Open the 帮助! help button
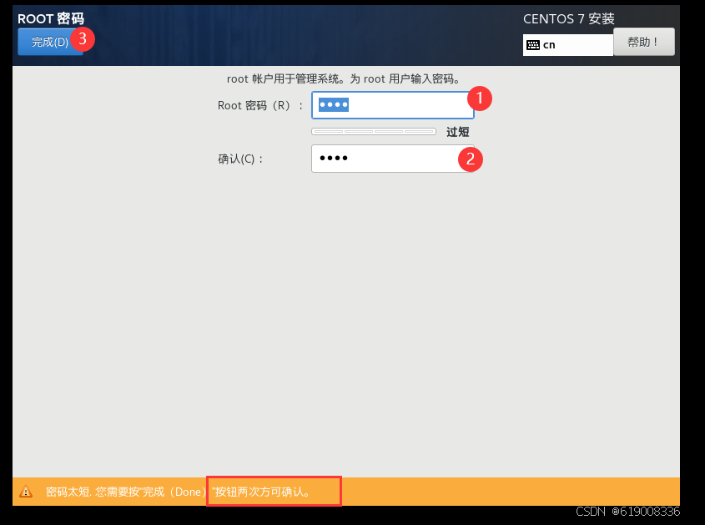The image size is (705, 525). (x=644, y=42)
